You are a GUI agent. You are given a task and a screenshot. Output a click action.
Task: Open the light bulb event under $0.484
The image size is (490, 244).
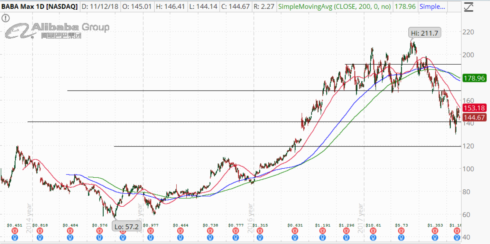pyautogui.click(x=71, y=238)
